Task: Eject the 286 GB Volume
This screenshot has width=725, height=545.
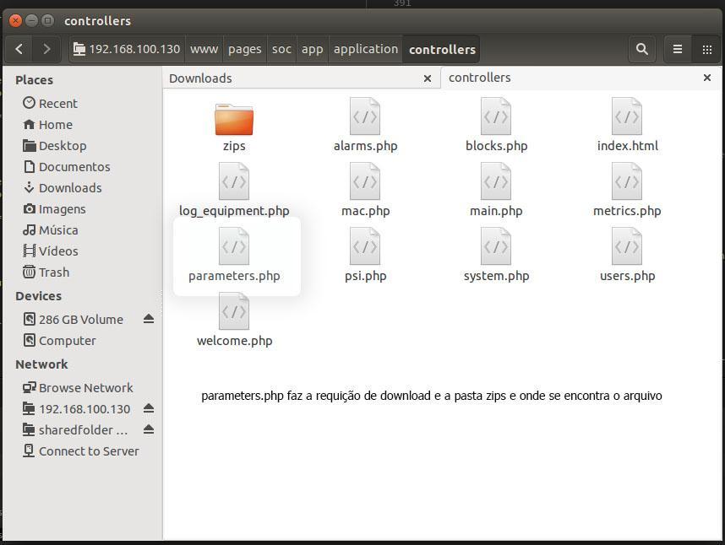Action: pyautogui.click(x=149, y=319)
